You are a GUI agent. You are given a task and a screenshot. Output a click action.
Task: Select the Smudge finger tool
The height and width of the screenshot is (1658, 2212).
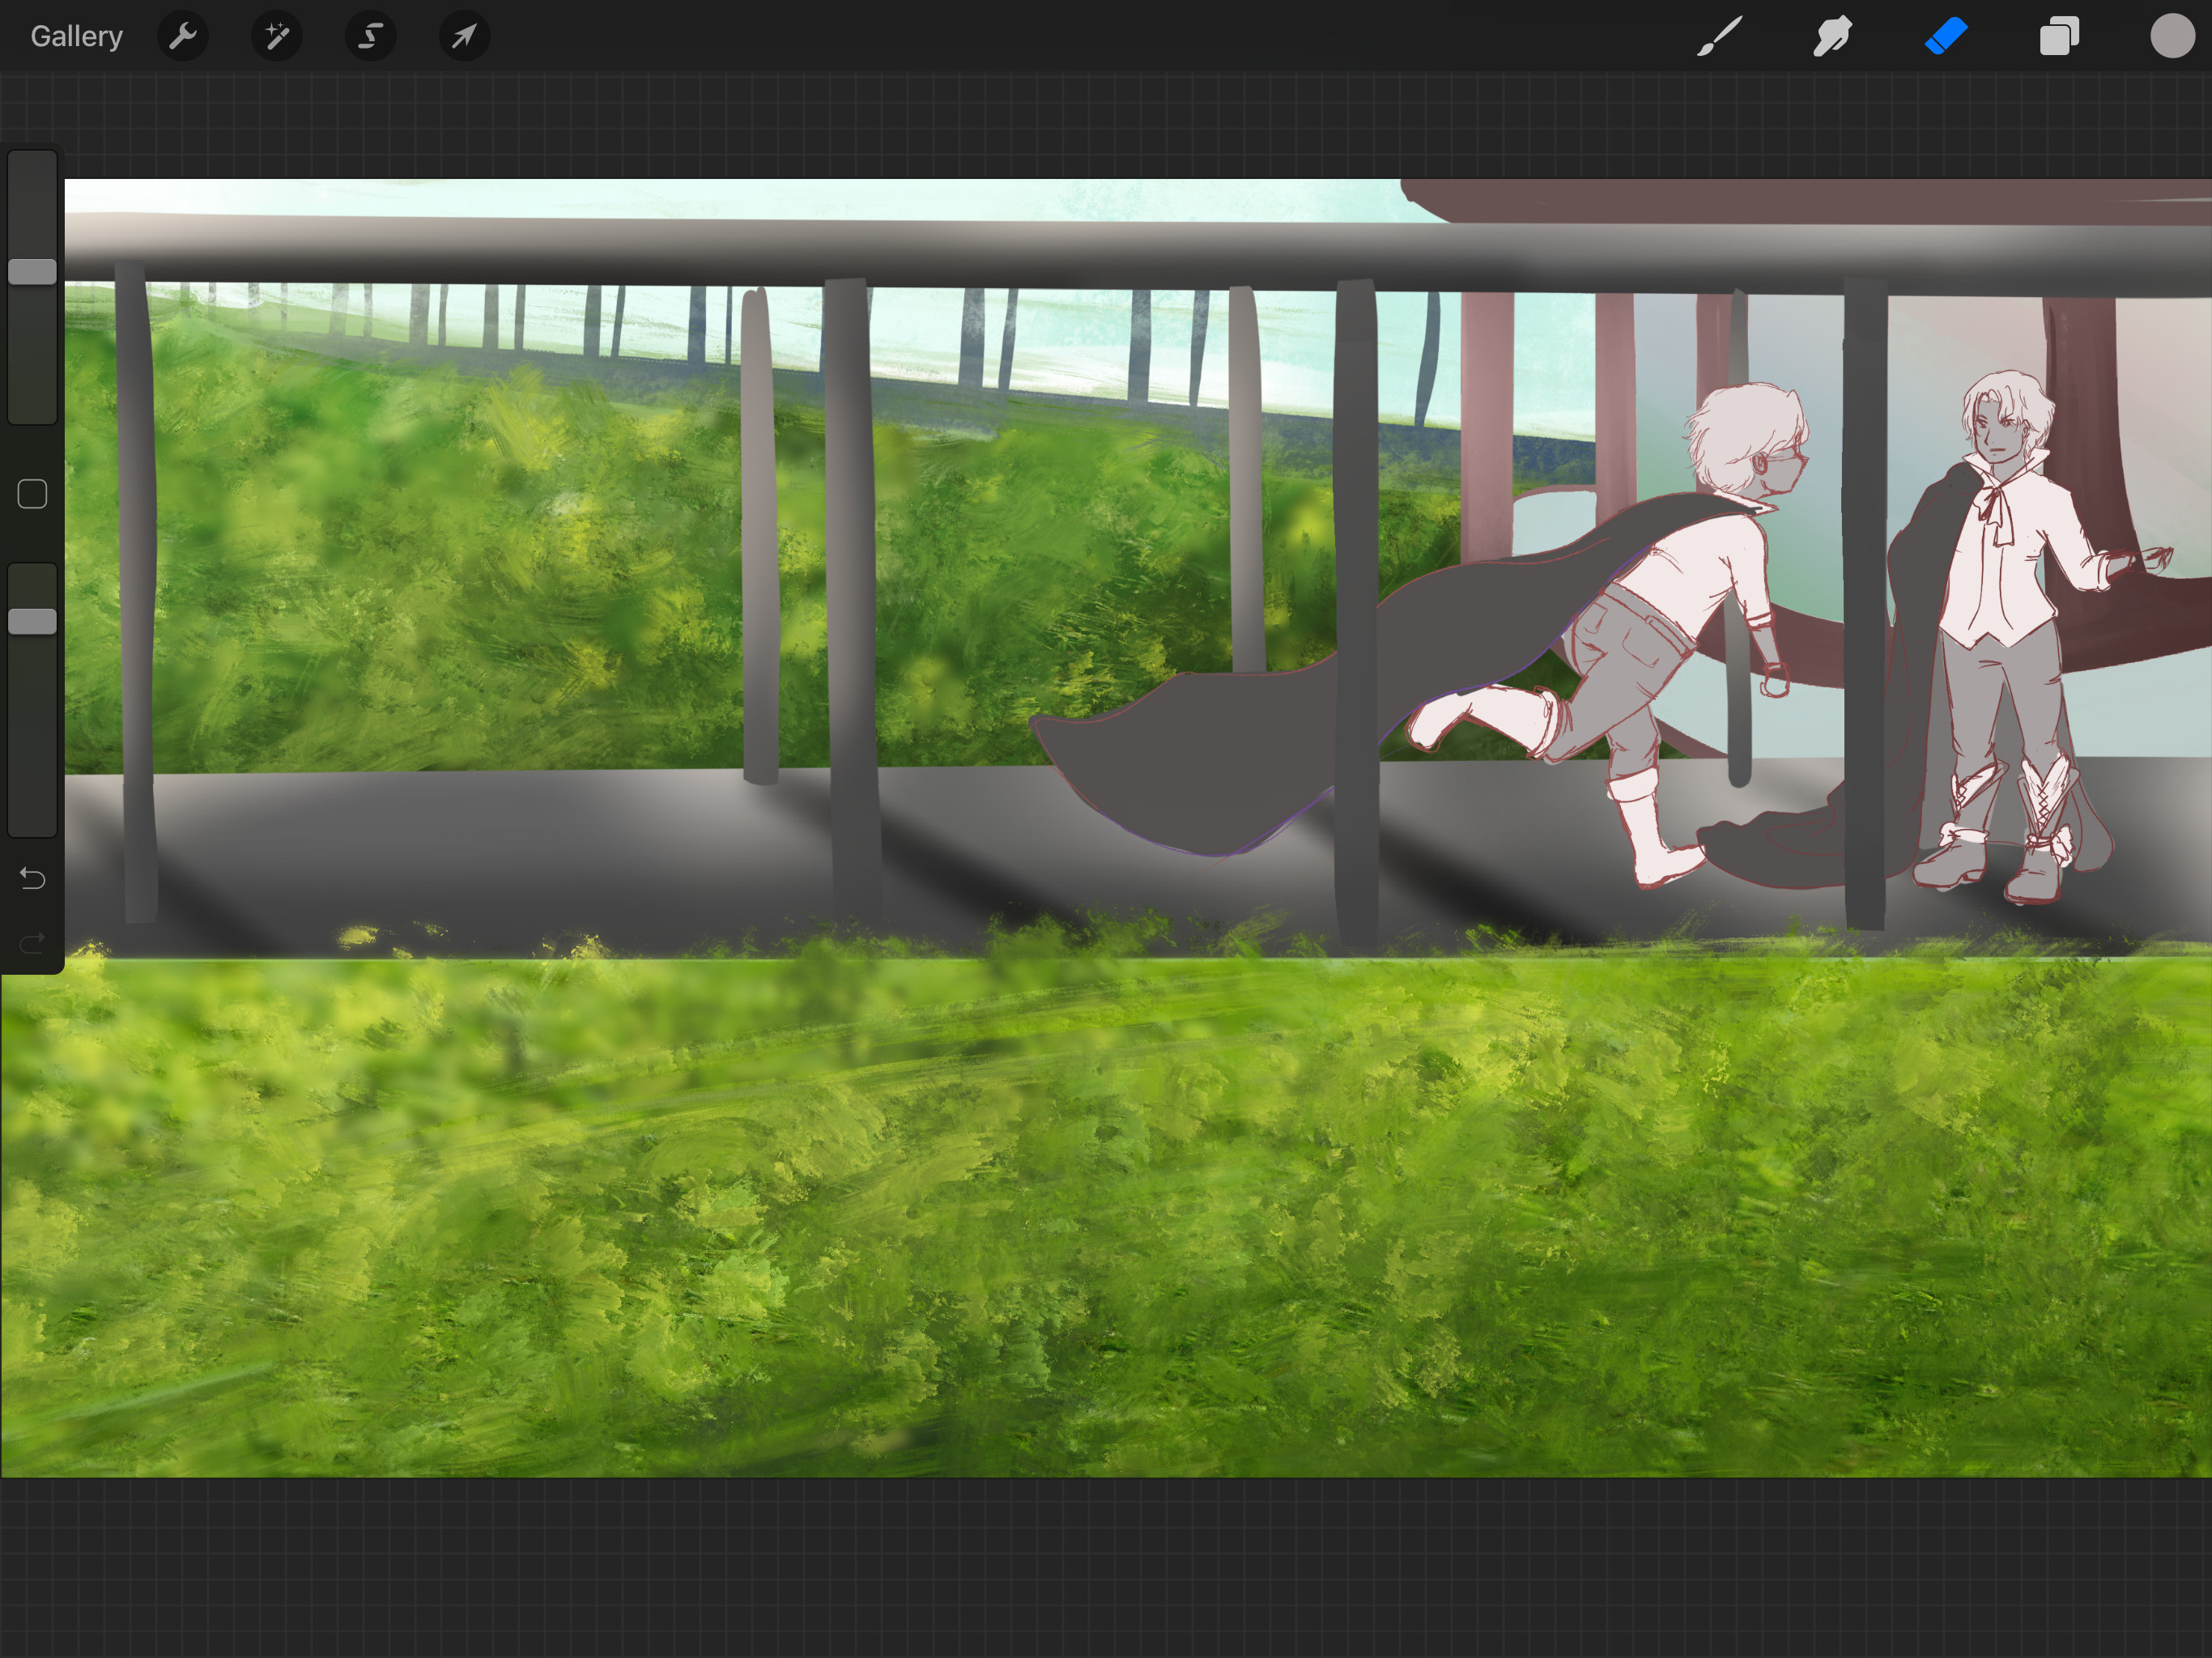(1832, 36)
